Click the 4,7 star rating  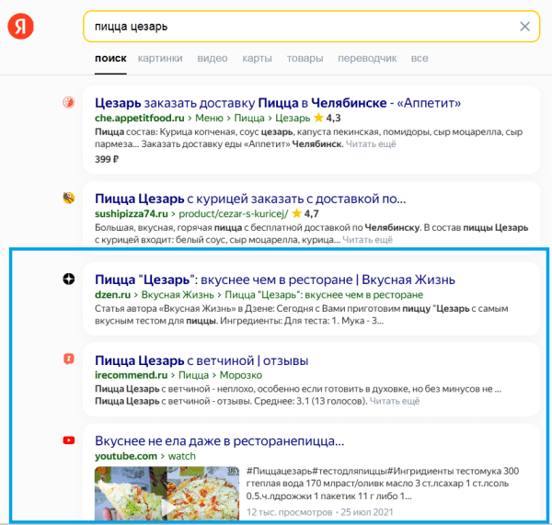click(x=305, y=213)
